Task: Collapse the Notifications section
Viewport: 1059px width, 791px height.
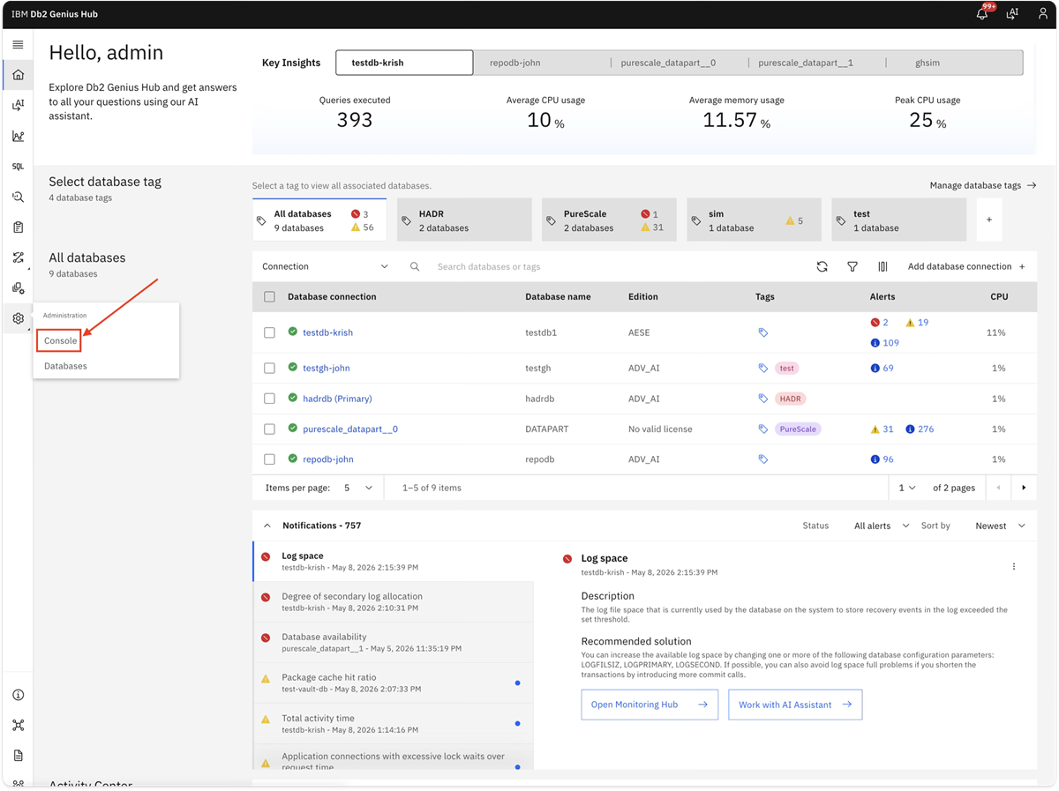Action: tap(267, 526)
